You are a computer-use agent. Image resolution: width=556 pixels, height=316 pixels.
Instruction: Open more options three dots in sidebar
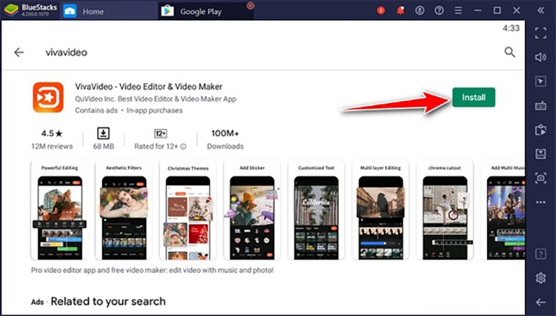540,203
